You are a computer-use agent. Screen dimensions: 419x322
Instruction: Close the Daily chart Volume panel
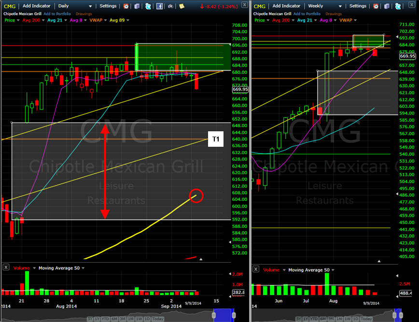pyautogui.click(x=6, y=267)
